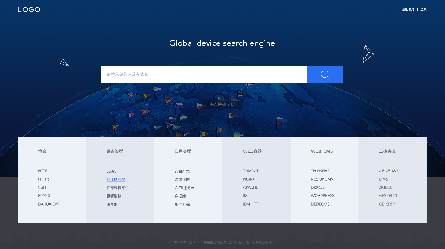445x249 pixels.
Task: Choose GRYPHON protocol link
Action: pos(388,196)
